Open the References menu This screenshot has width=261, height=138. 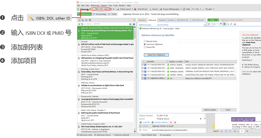coord(95,6)
